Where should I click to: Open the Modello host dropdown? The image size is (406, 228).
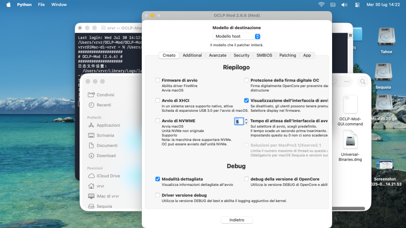coord(237,36)
